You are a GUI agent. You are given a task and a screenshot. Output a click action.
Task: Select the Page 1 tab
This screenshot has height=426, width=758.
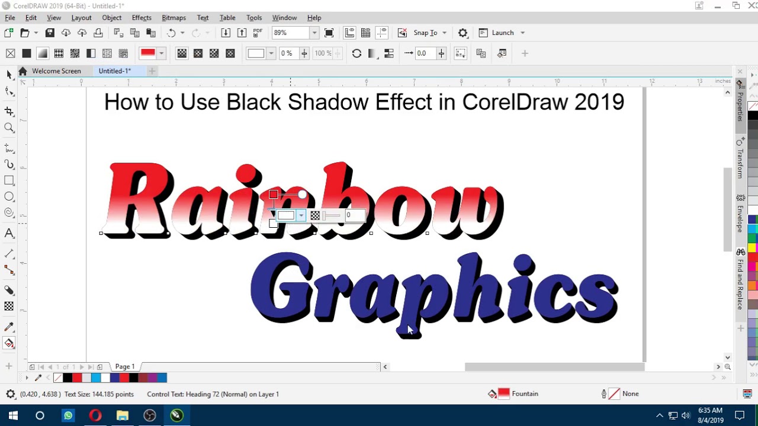(x=125, y=367)
